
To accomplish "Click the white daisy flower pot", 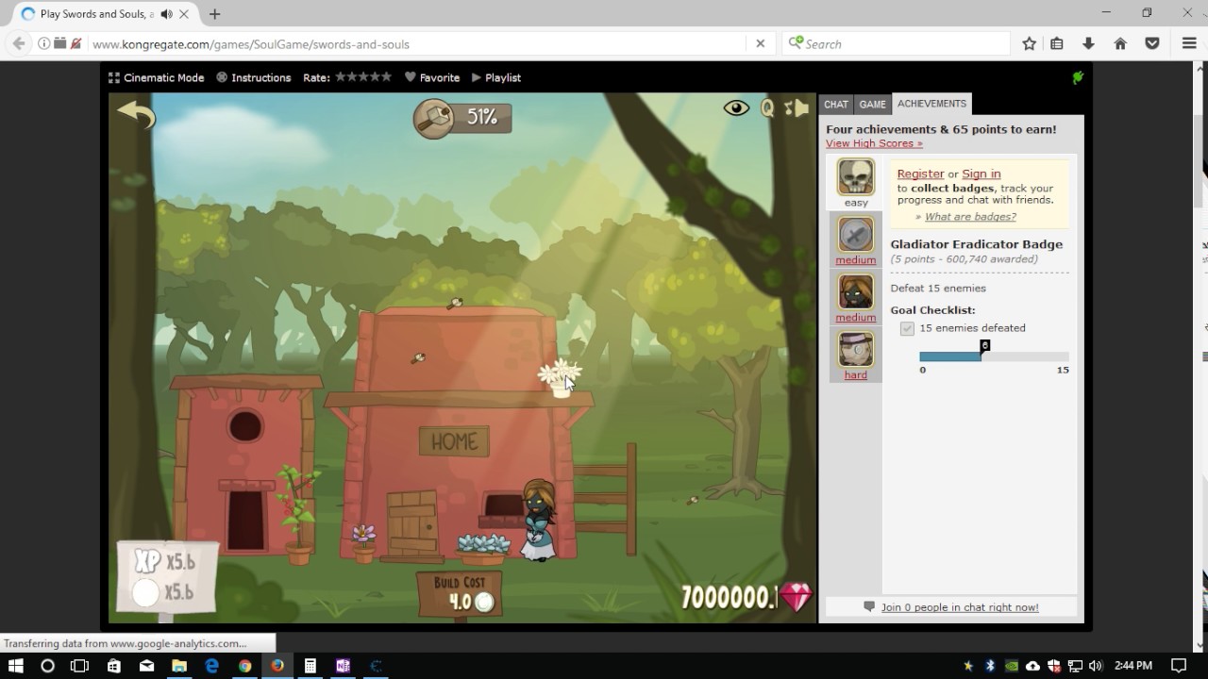I will (561, 378).
